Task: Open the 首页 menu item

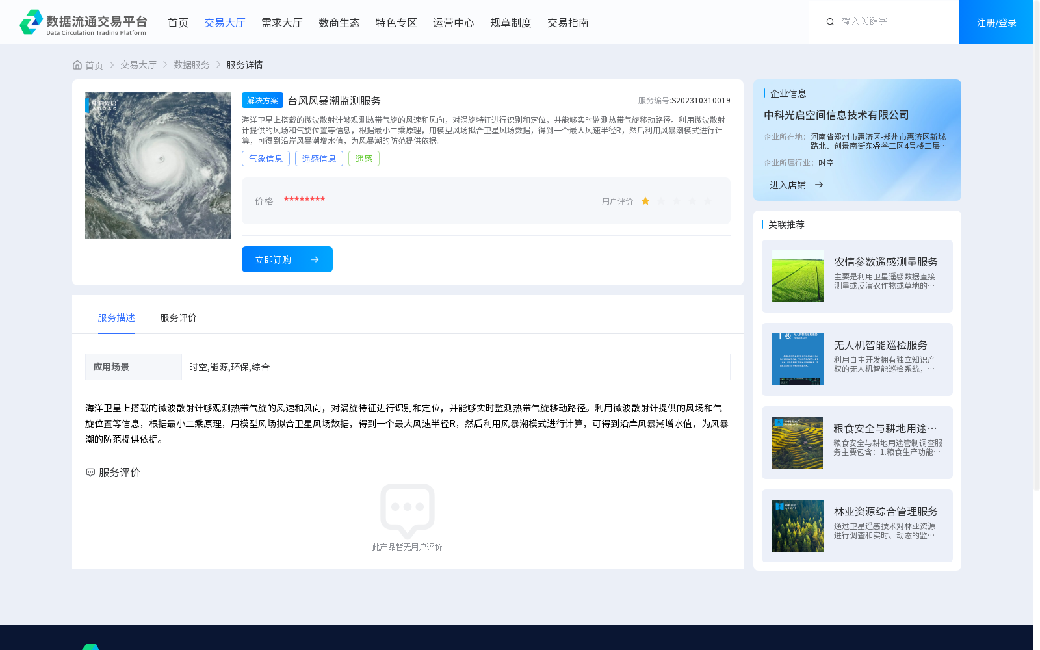Action: [178, 23]
